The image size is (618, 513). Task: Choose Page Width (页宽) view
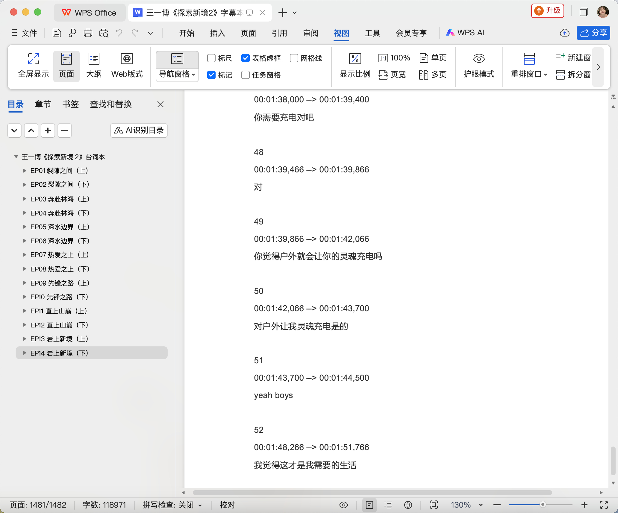(392, 75)
